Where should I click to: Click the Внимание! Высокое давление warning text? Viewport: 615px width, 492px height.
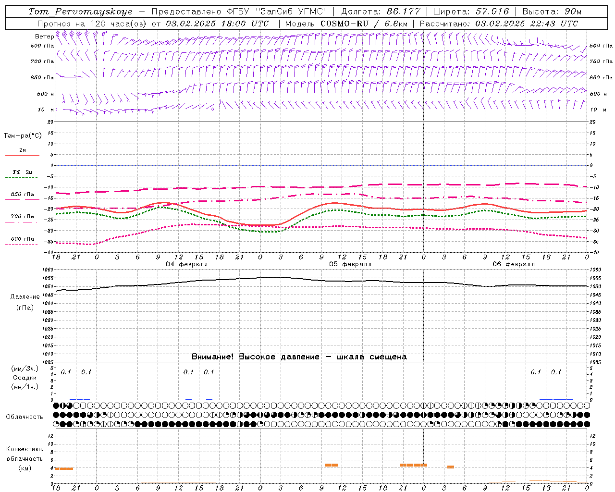click(x=299, y=357)
